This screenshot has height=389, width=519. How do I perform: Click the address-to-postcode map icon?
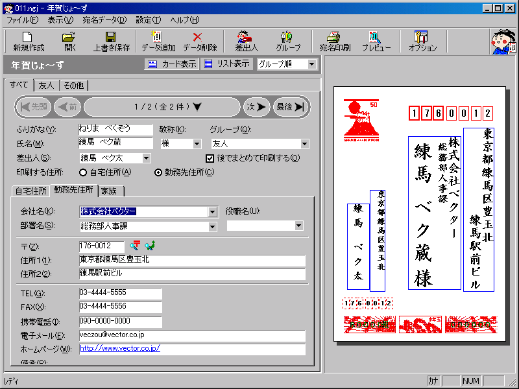pos(150,246)
